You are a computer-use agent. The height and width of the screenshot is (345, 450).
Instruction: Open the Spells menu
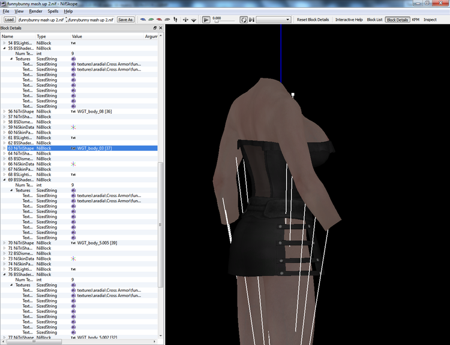(53, 11)
